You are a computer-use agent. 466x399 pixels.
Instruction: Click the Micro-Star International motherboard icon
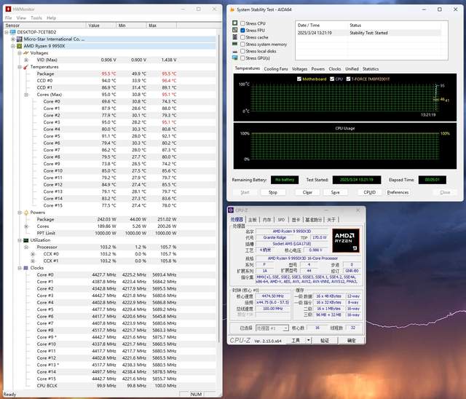click(x=20, y=39)
